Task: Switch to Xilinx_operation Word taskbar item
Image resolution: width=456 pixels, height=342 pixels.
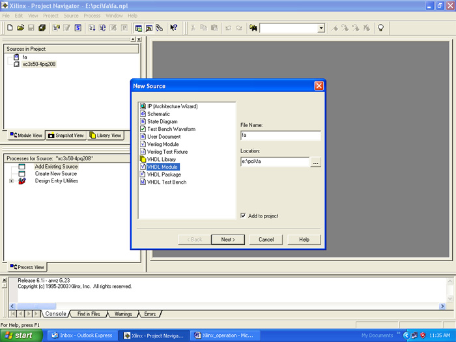Action: coord(225,335)
